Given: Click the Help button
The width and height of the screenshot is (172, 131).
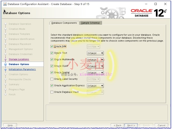Looking at the screenshot, I should [10, 125].
